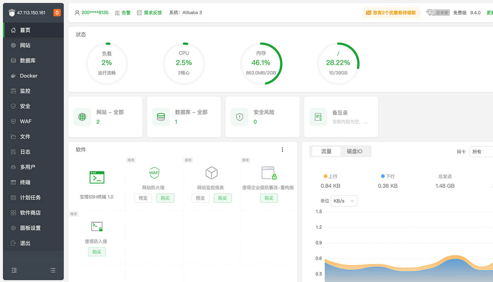Open the 备忘录 memo card
The width and height of the screenshot is (493, 282).
pos(341,117)
